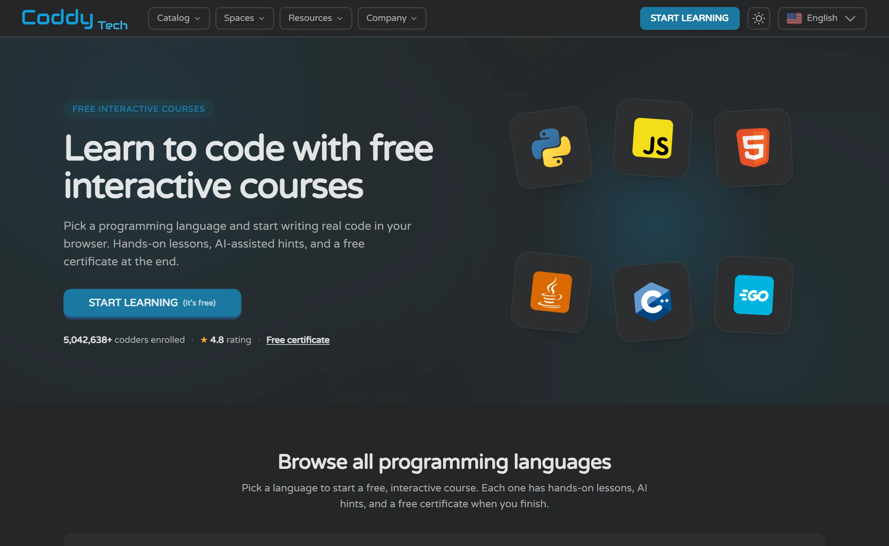Click START LEARNING in the header

pos(689,18)
